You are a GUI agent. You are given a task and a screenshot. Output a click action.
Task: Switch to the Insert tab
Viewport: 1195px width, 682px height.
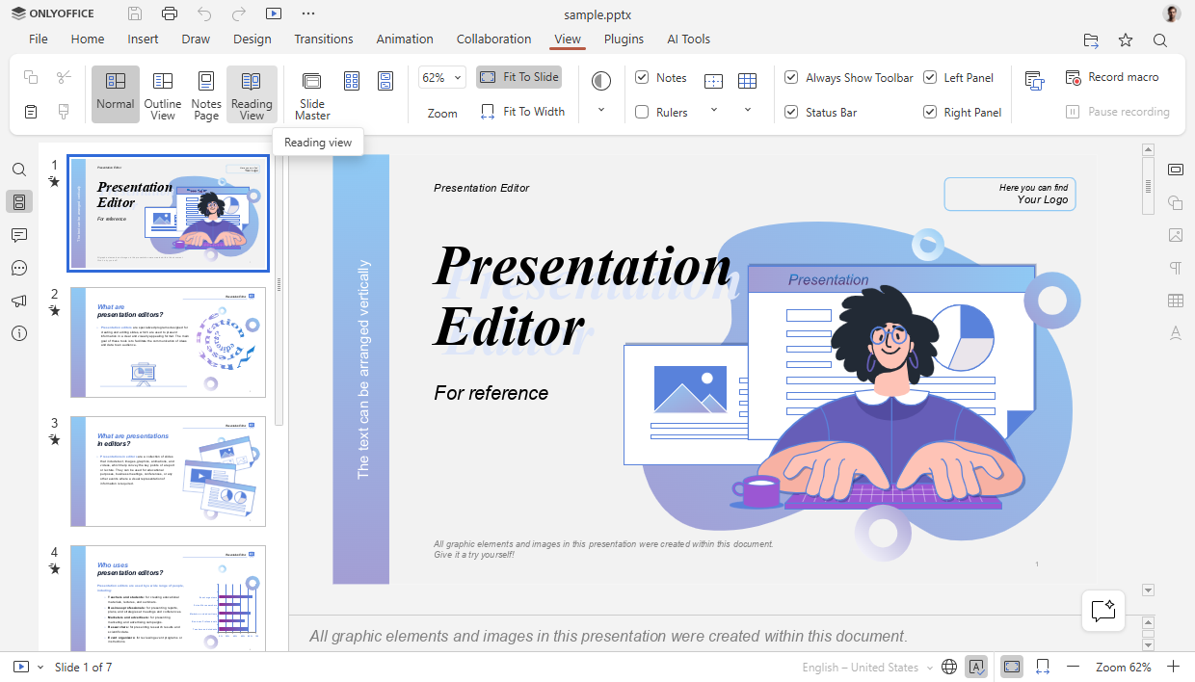pyautogui.click(x=144, y=39)
